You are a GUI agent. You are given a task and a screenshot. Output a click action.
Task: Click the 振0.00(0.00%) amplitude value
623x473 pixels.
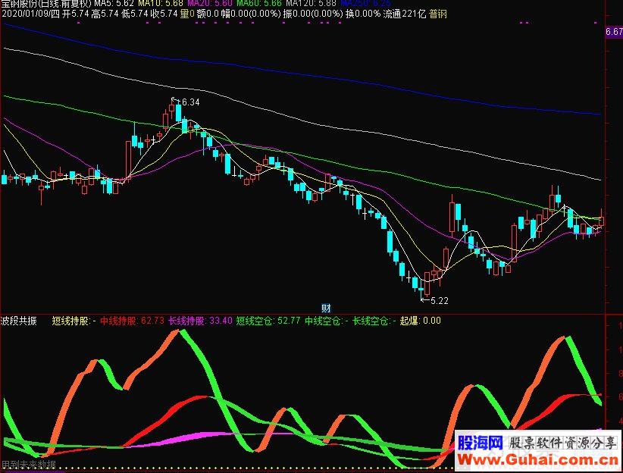[313, 14]
